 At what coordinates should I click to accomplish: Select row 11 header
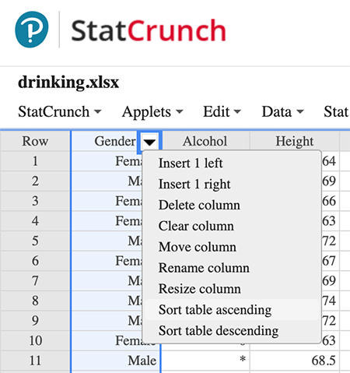tap(35, 361)
